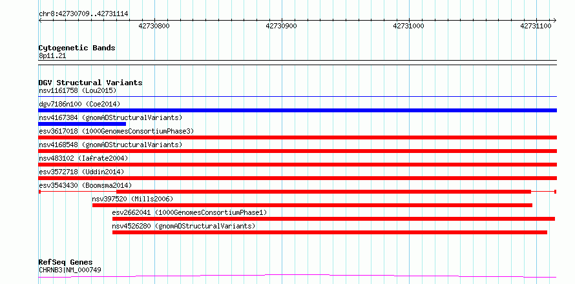
Task: Click the short blue nsv4167384 bar
Action: pos(82,124)
